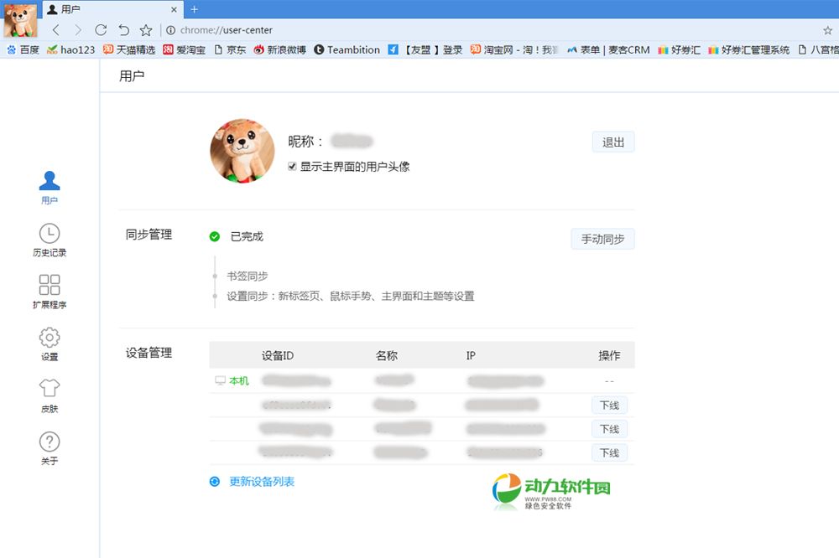Click the browser reload button

[101, 30]
